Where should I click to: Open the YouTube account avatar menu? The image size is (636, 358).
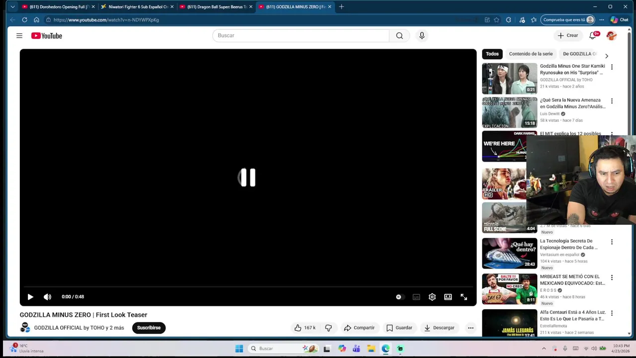click(x=612, y=36)
